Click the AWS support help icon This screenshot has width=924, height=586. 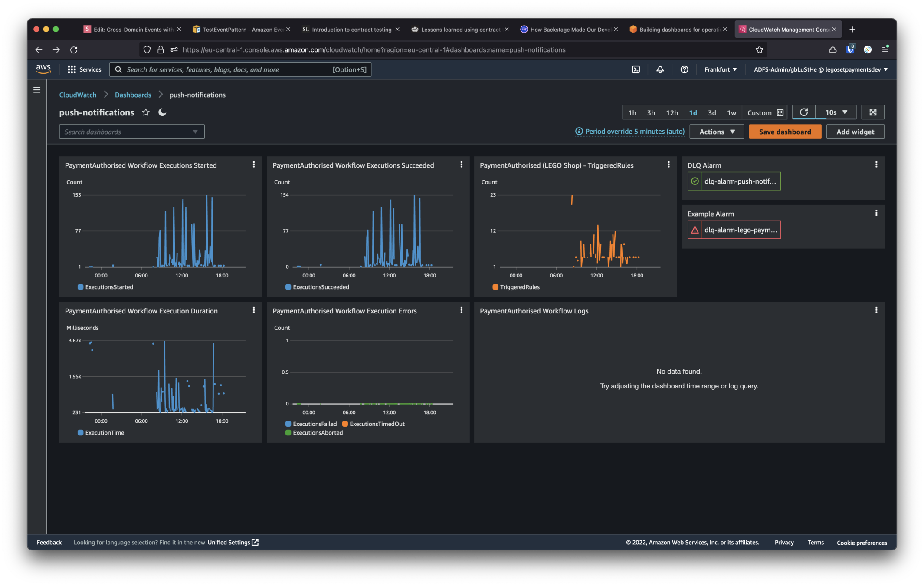click(684, 69)
